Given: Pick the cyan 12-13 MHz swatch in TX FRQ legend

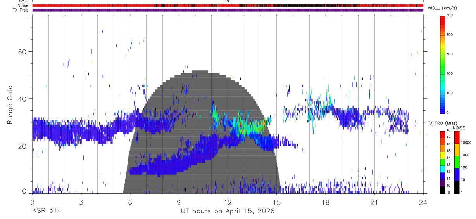Looking at the screenshot, I should [x=443, y=169].
